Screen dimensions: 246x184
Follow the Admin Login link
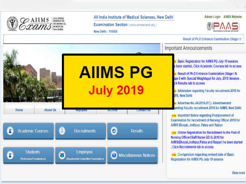(x=212, y=17)
